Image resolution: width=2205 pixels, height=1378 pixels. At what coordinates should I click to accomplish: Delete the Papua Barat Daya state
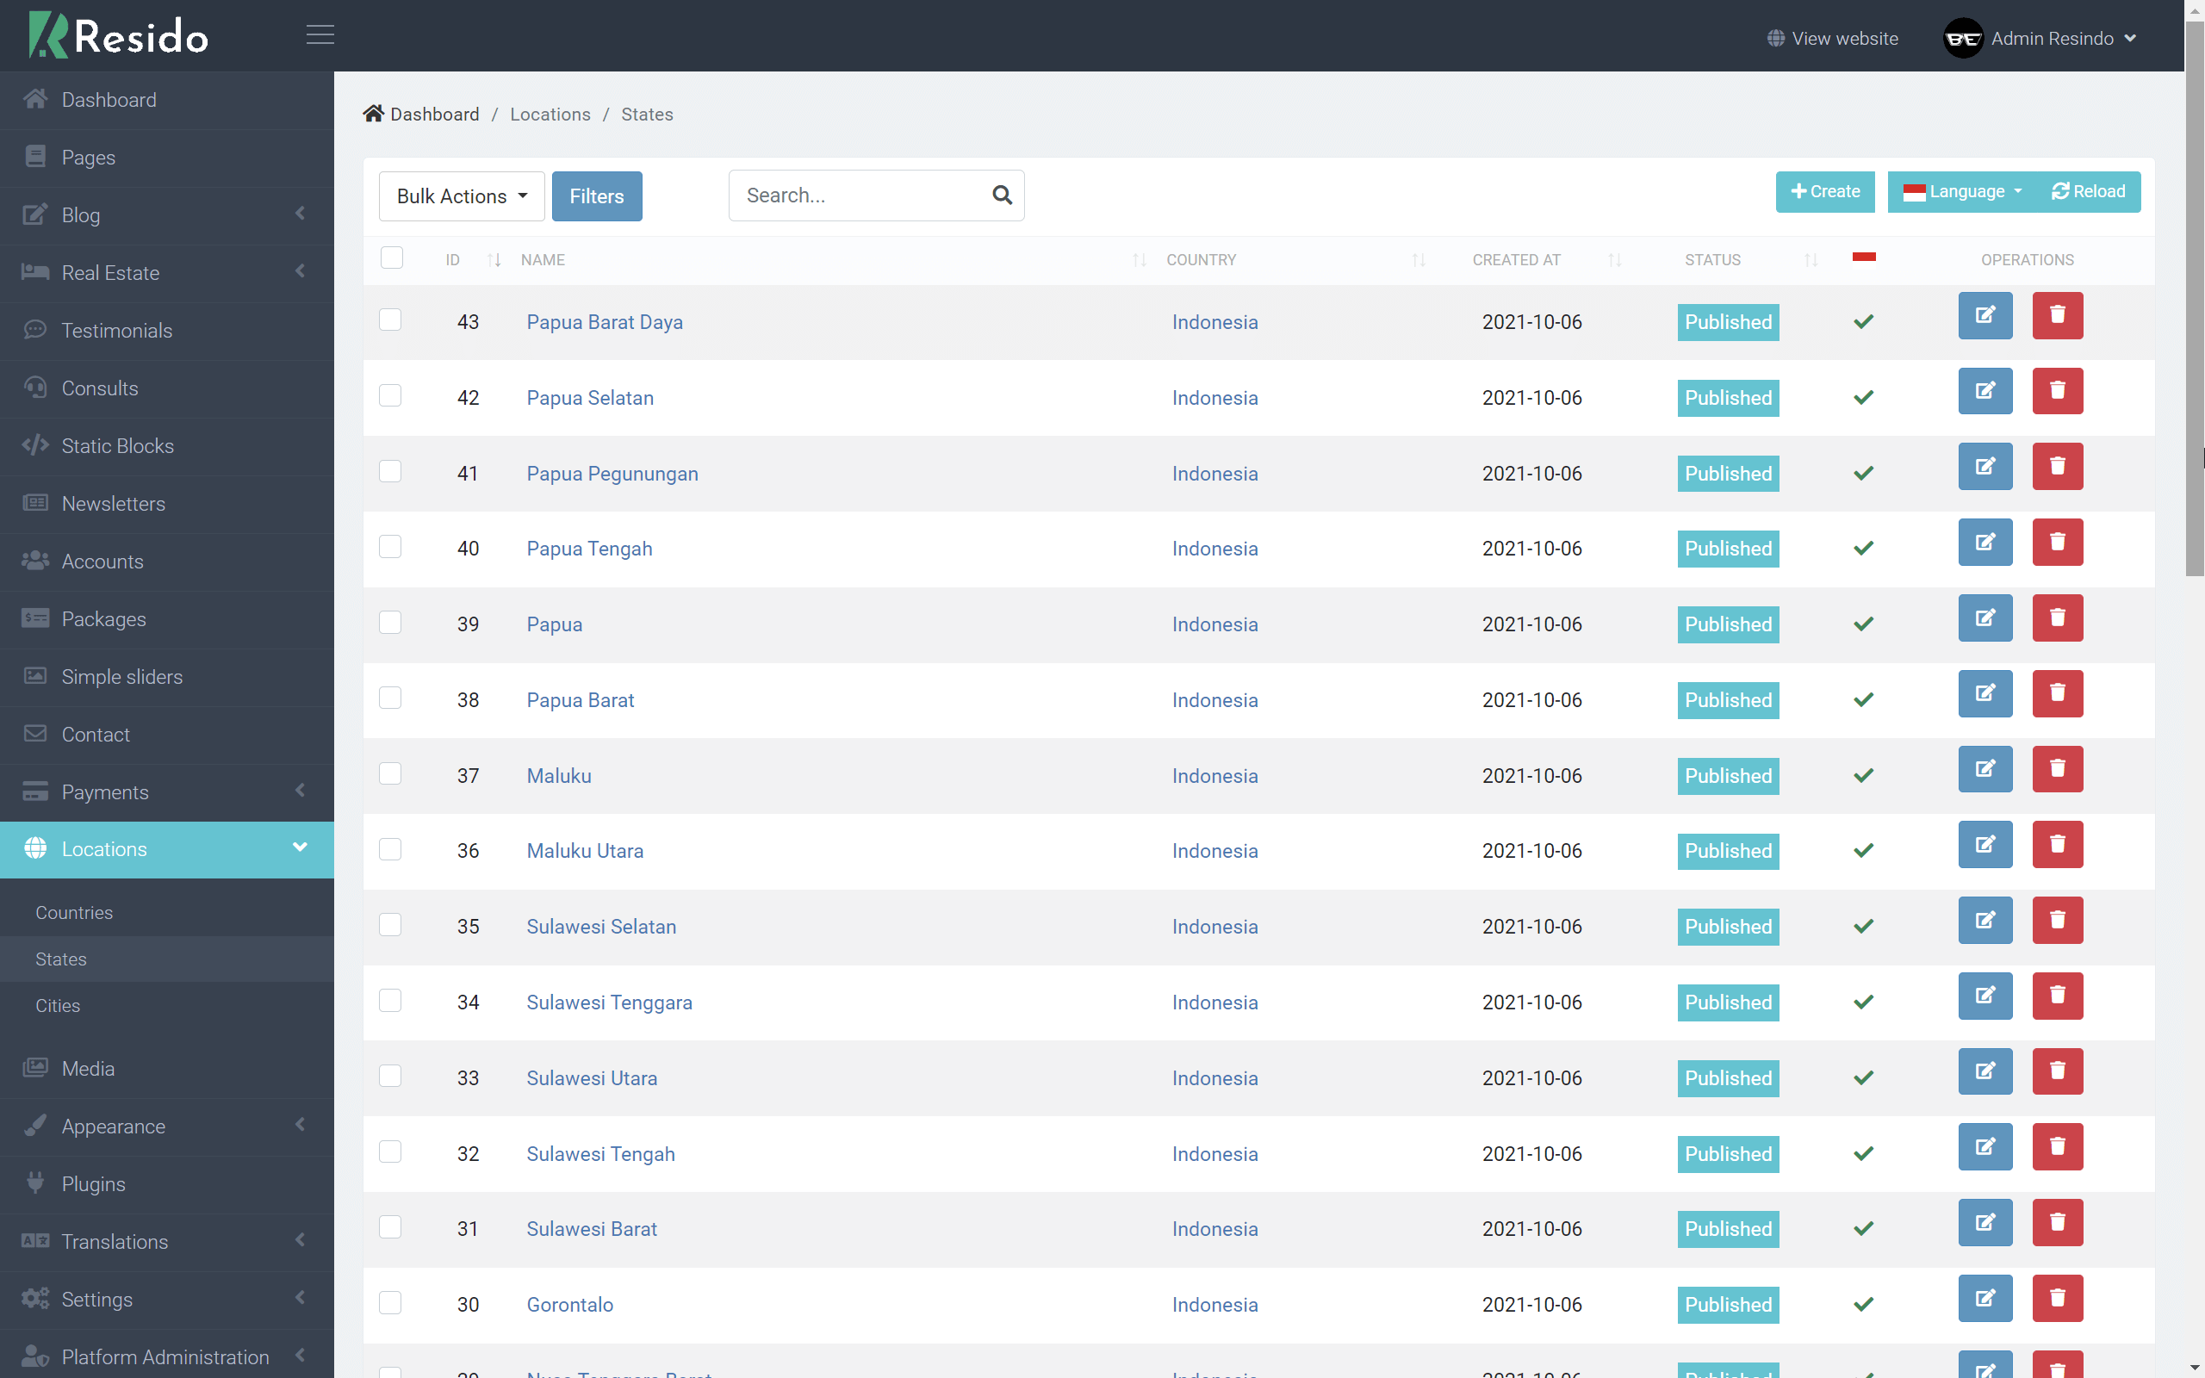coord(2058,315)
